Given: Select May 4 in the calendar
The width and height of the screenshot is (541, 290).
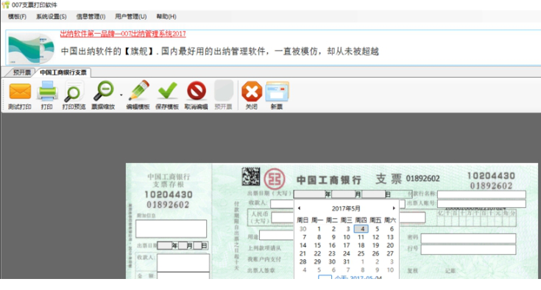Looking at the screenshot, I should (x=361, y=229).
